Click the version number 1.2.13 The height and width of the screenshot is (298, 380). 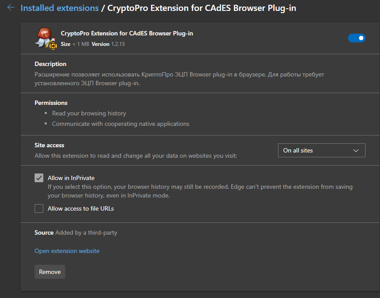point(118,44)
